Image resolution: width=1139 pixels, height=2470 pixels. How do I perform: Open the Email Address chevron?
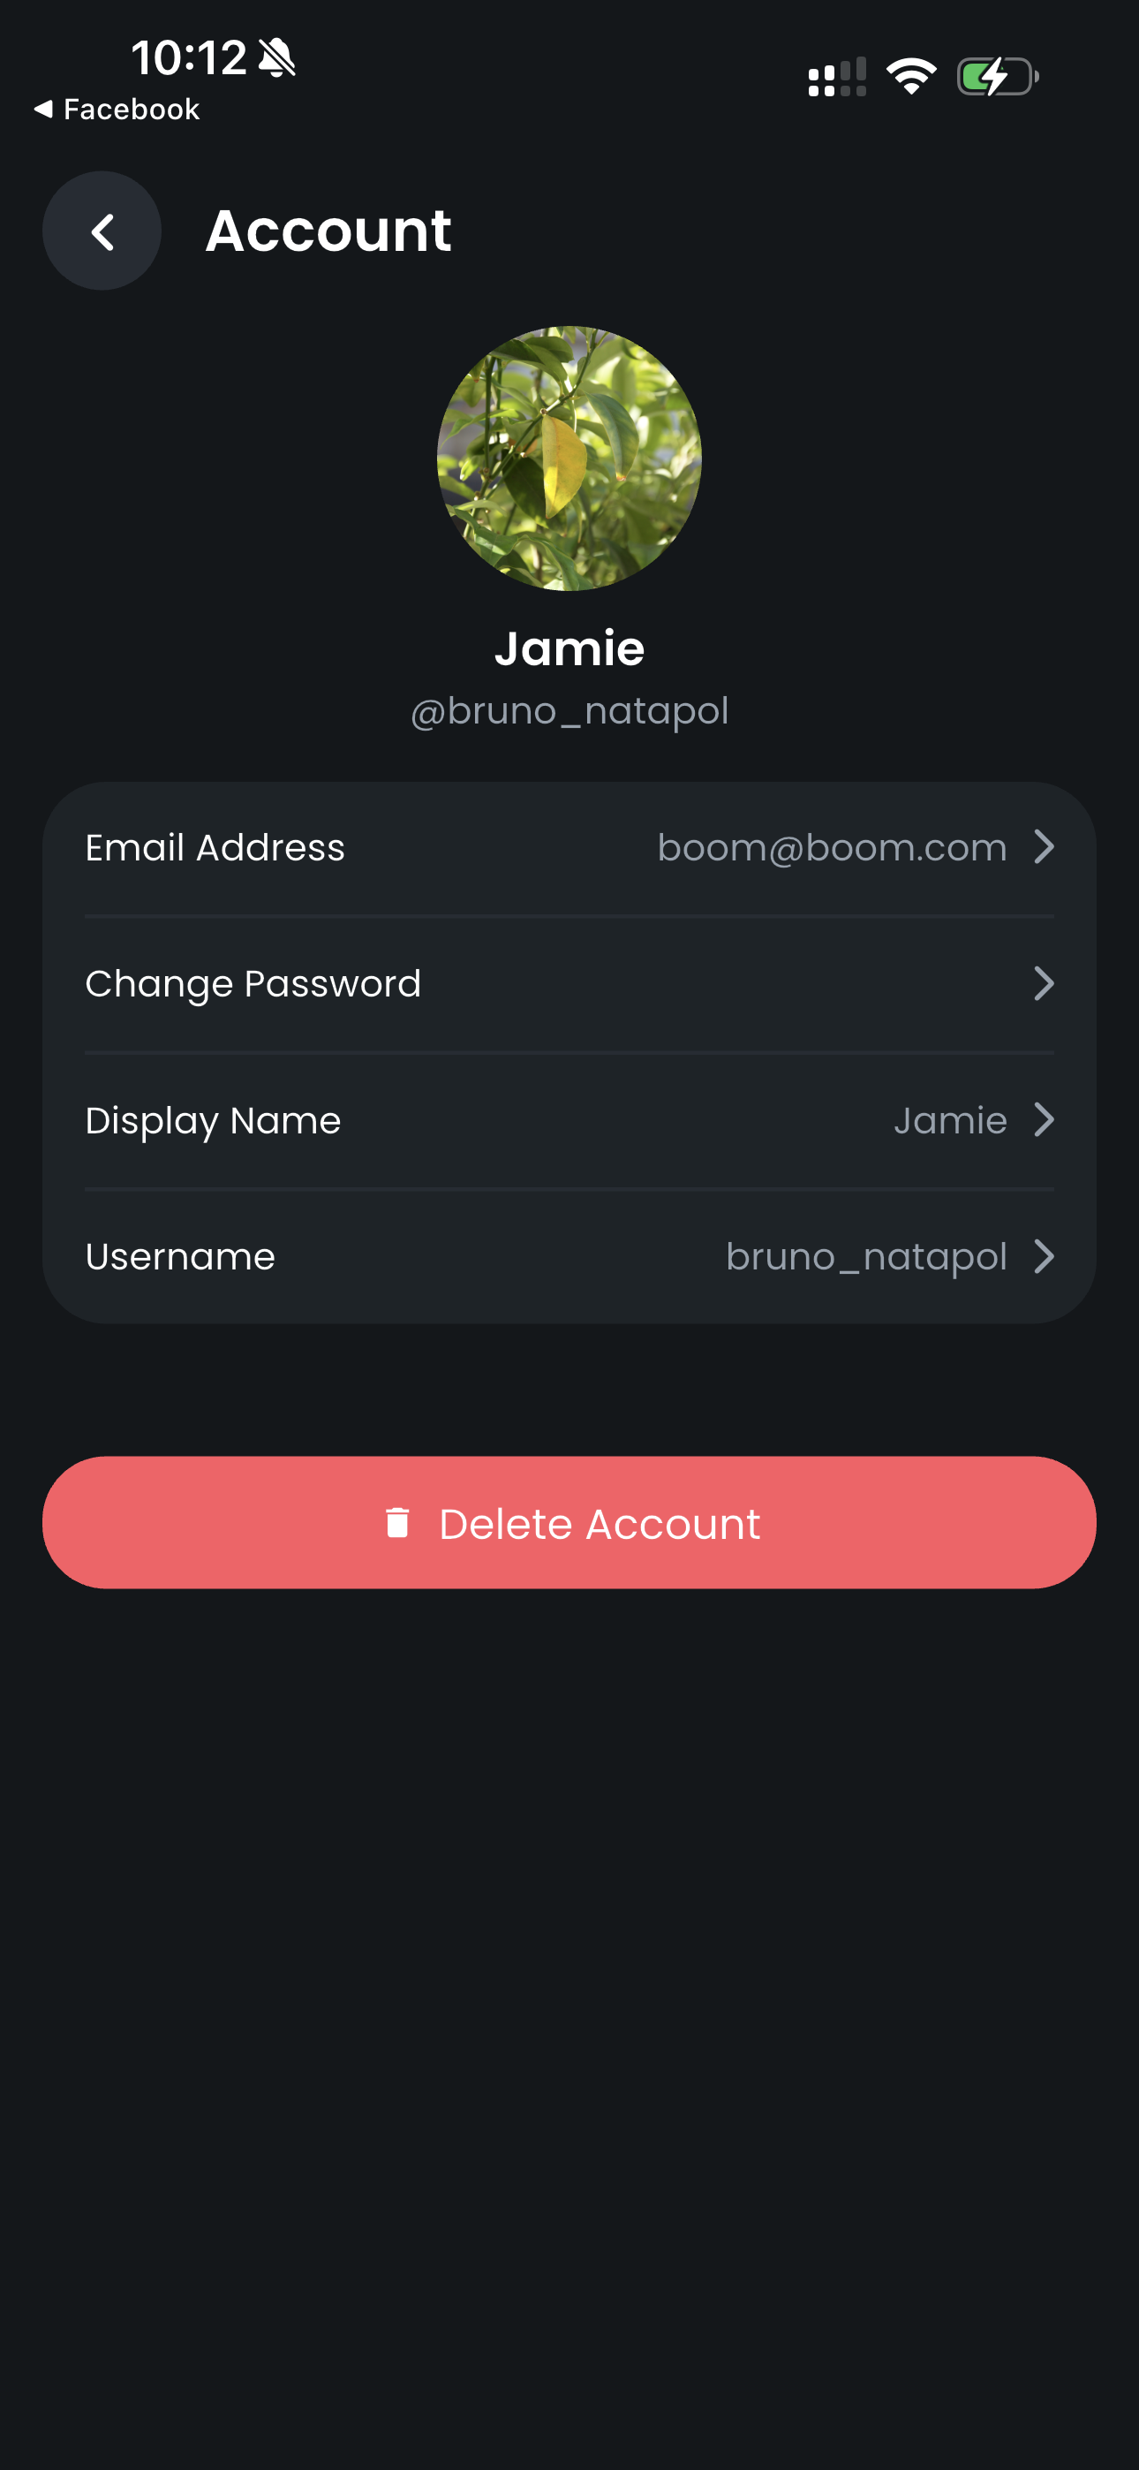(1045, 846)
